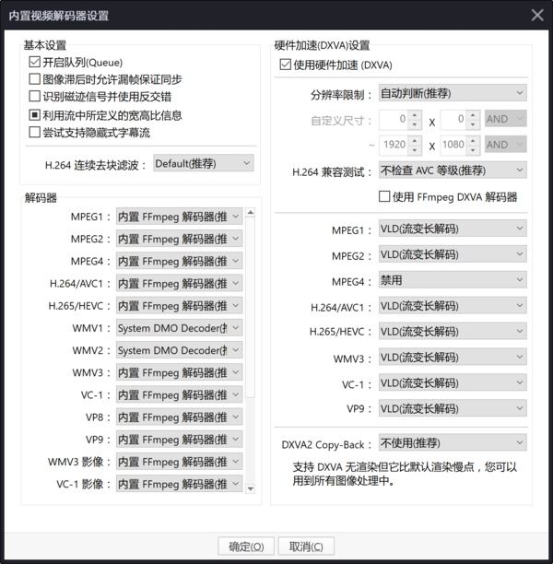
Task: Open the 分辨率限制 dropdown
Action: coord(452,93)
